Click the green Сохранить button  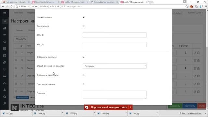(x=175, y=106)
